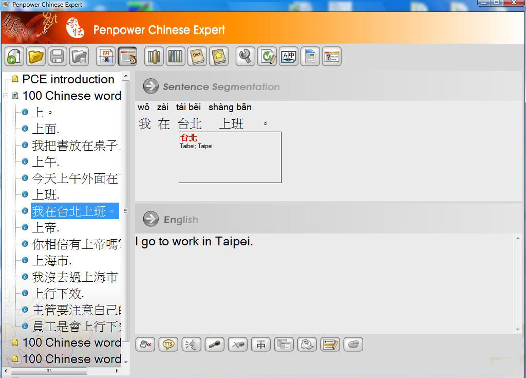Click the new document icon with green plus
Viewport: 526px width, 378px height.
coord(14,57)
